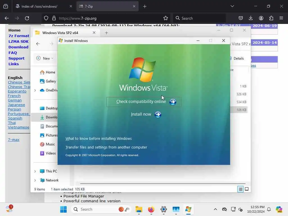Switch Explorer to details list view
The height and width of the screenshot is (216, 288).
coord(240,189)
